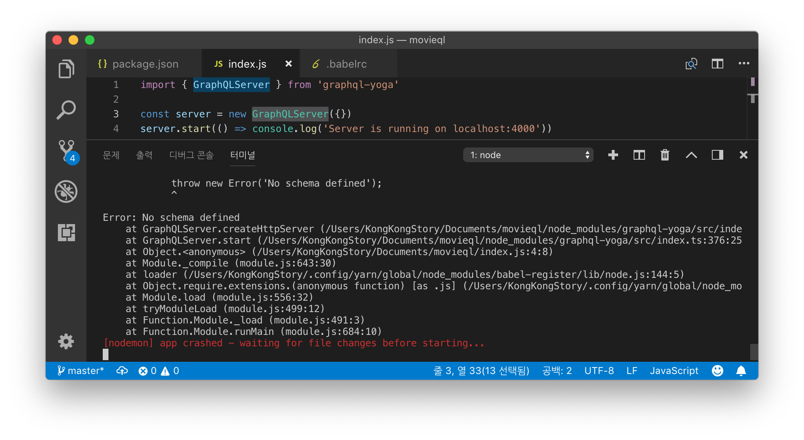
Task: Switch to the package.json tab
Action: coord(145,64)
